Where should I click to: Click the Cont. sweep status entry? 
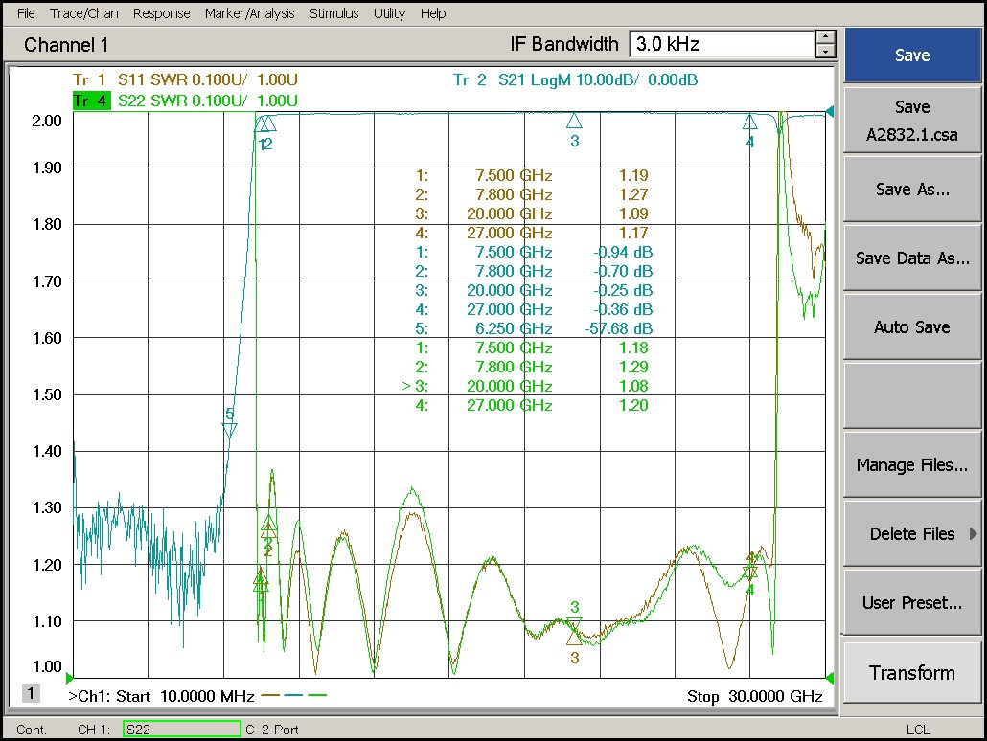point(32,730)
